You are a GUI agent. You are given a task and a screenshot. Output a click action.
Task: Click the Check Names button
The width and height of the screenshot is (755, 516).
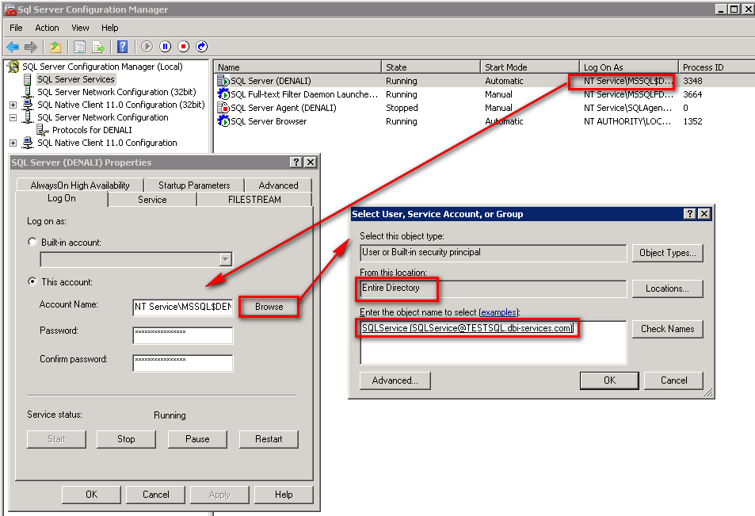pos(667,329)
